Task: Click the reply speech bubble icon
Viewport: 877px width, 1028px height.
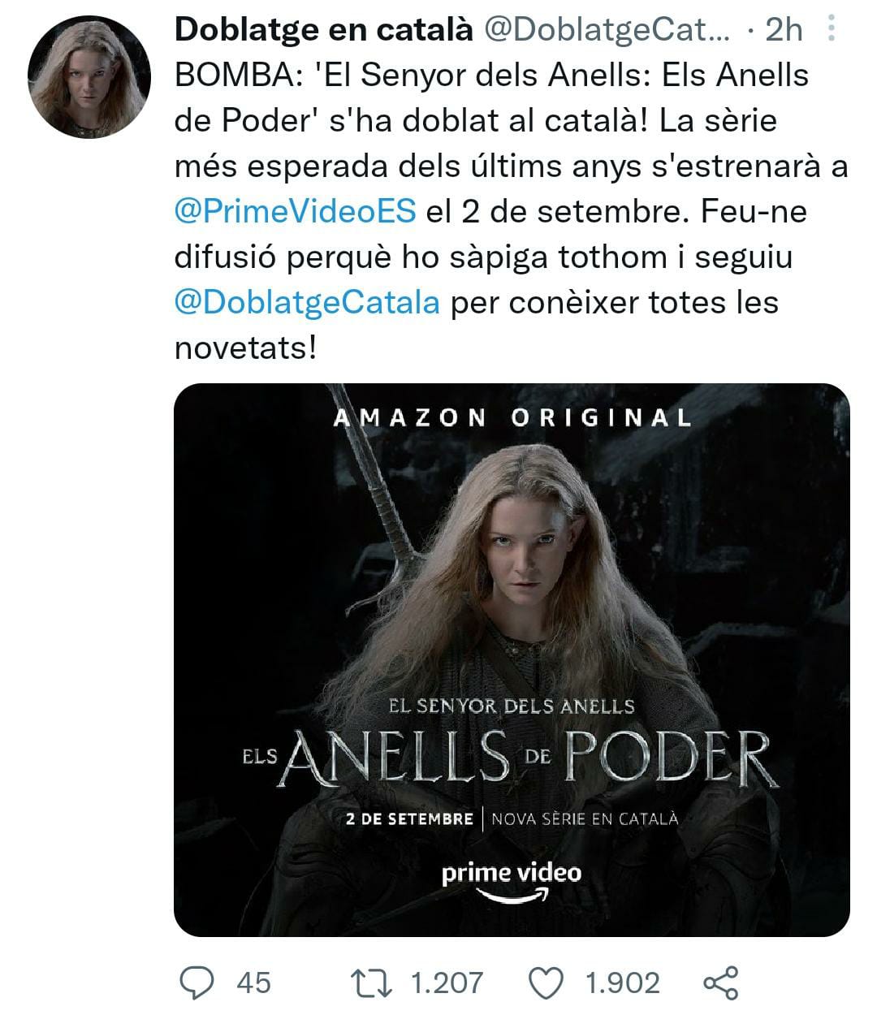Action: click(196, 982)
